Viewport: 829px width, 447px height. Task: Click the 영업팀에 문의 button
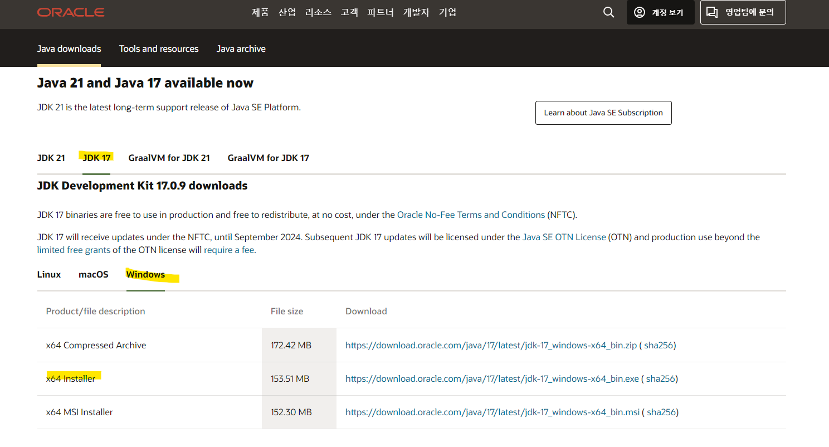(x=743, y=12)
